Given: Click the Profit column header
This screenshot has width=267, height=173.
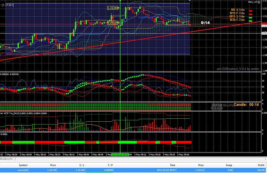Looking at the screenshot, I should (261, 165).
